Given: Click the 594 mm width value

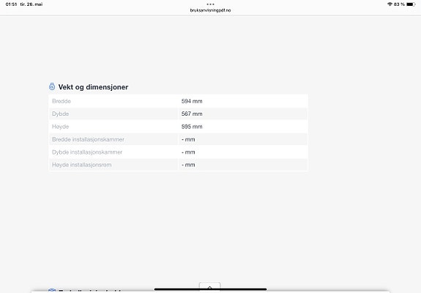Looking at the screenshot, I should (x=192, y=101).
